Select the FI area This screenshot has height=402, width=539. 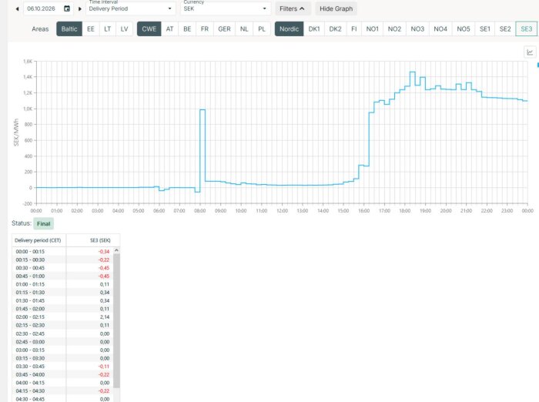pos(354,29)
